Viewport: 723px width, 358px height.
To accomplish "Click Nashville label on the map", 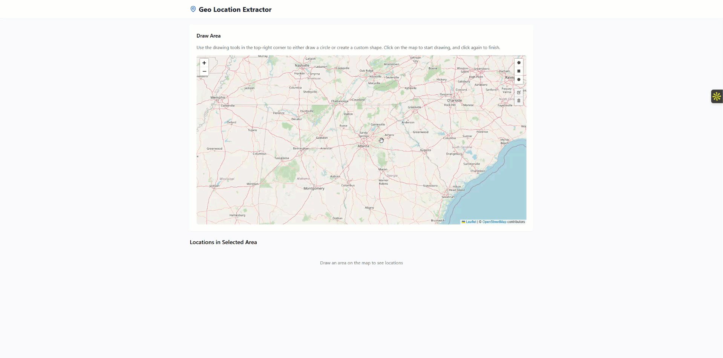I will (x=302, y=65).
